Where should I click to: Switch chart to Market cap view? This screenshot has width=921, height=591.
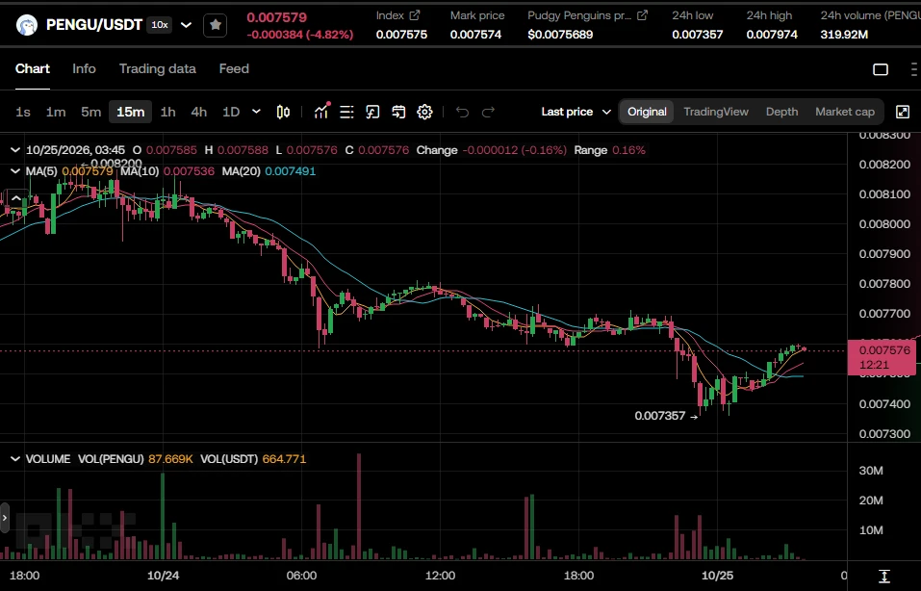(845, 112)
